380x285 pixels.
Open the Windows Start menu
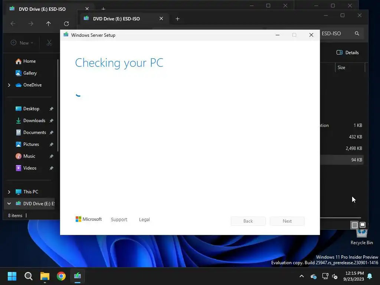pos(12,276)
